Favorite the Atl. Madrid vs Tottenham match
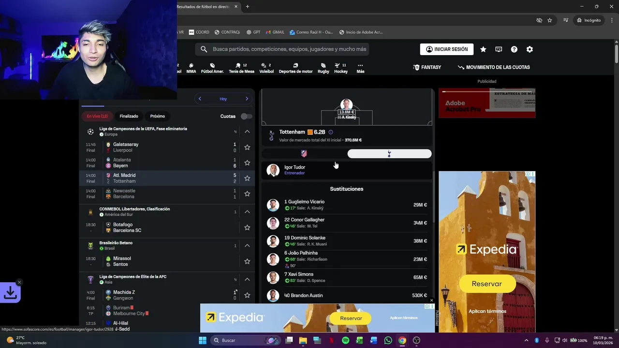 247,178
